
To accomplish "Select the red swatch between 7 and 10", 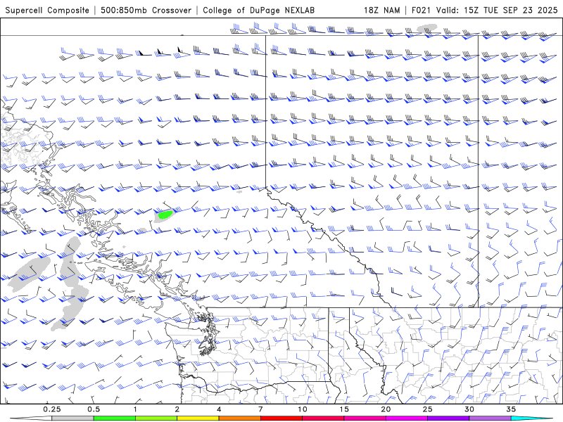I will (x=281, y=418).
